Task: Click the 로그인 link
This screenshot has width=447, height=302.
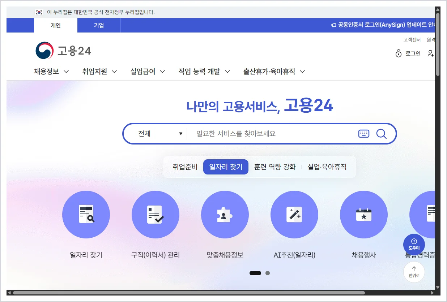Action: 413,53
